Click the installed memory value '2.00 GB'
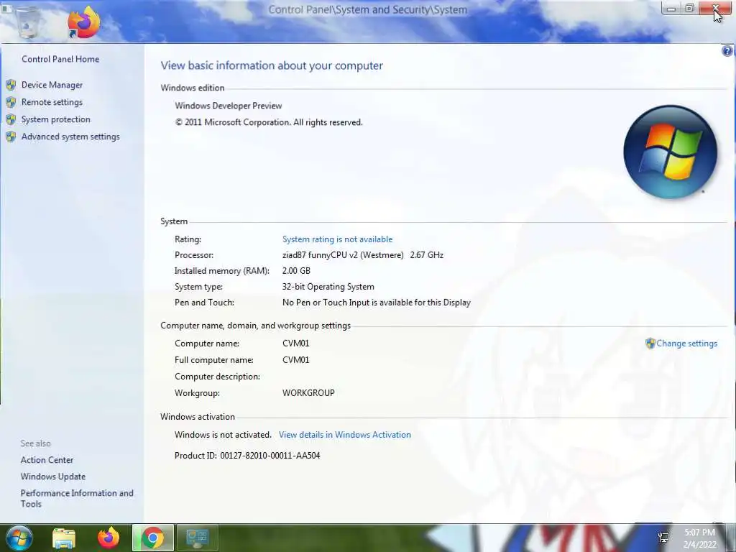The width and height of the screenshot is (736, 552). [x=296, y=271]
